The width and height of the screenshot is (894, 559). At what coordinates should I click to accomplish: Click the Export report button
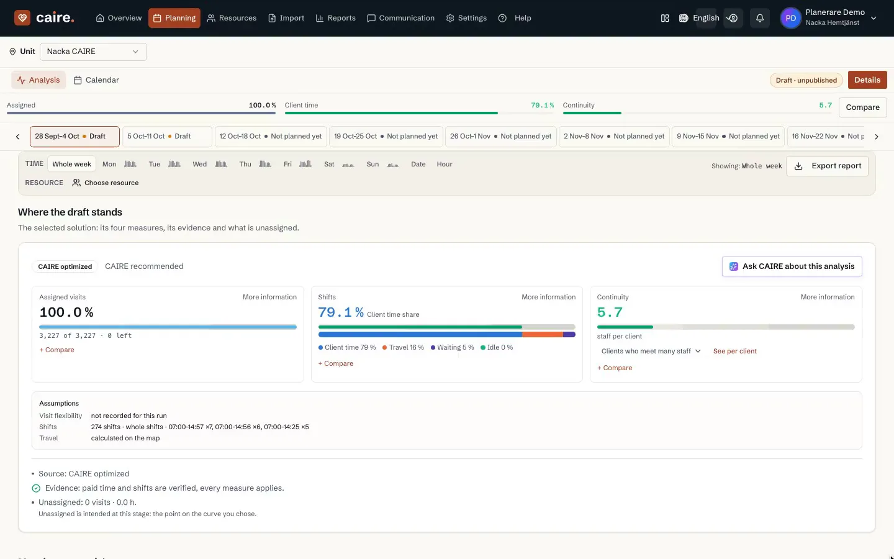click(828, 166)
